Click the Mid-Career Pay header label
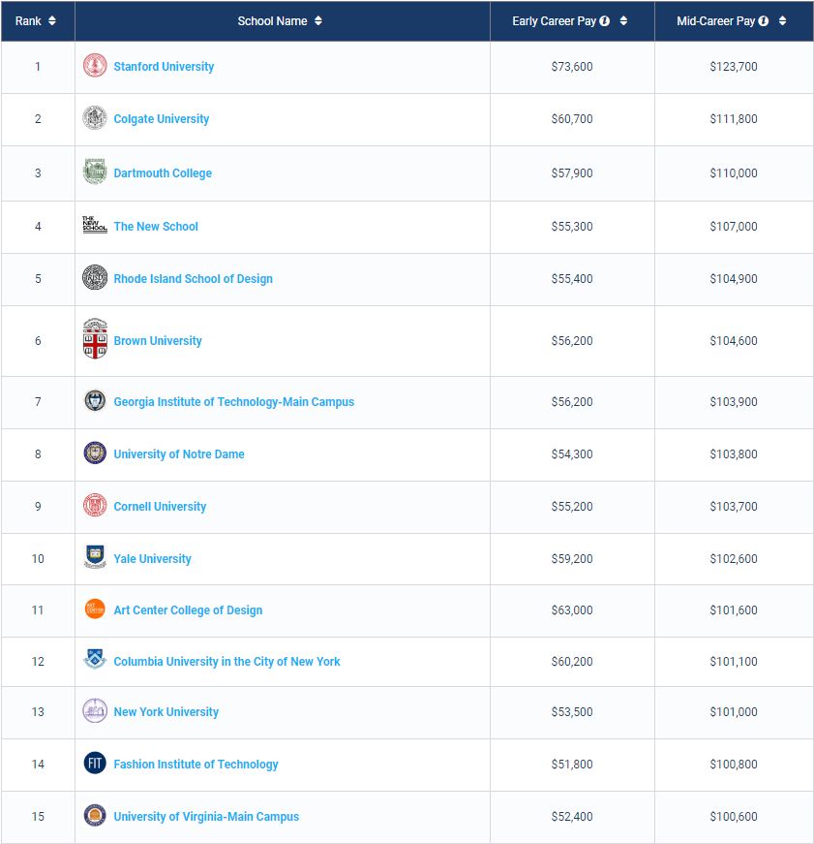 (716, 21)
